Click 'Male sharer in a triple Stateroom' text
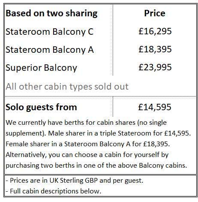198x202 pixels. 99,133
